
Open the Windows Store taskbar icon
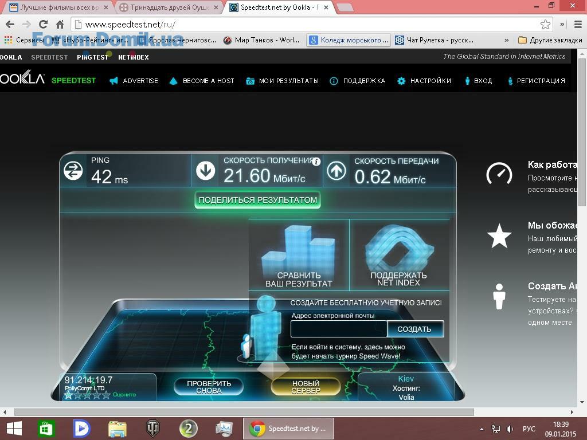click(x=46, y=429)
